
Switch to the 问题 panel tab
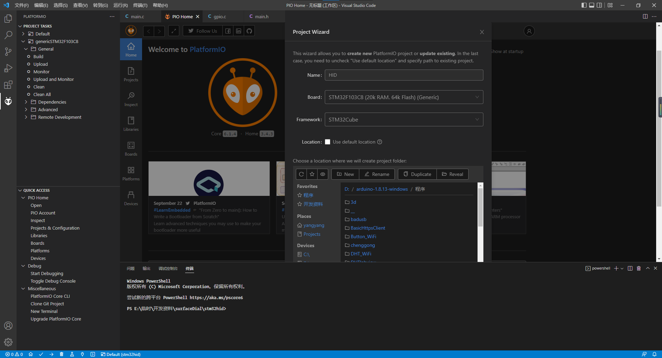click(x=131, y=268)
